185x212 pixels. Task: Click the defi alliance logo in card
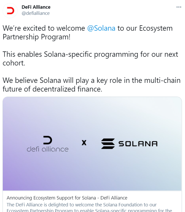click(48, 144)
